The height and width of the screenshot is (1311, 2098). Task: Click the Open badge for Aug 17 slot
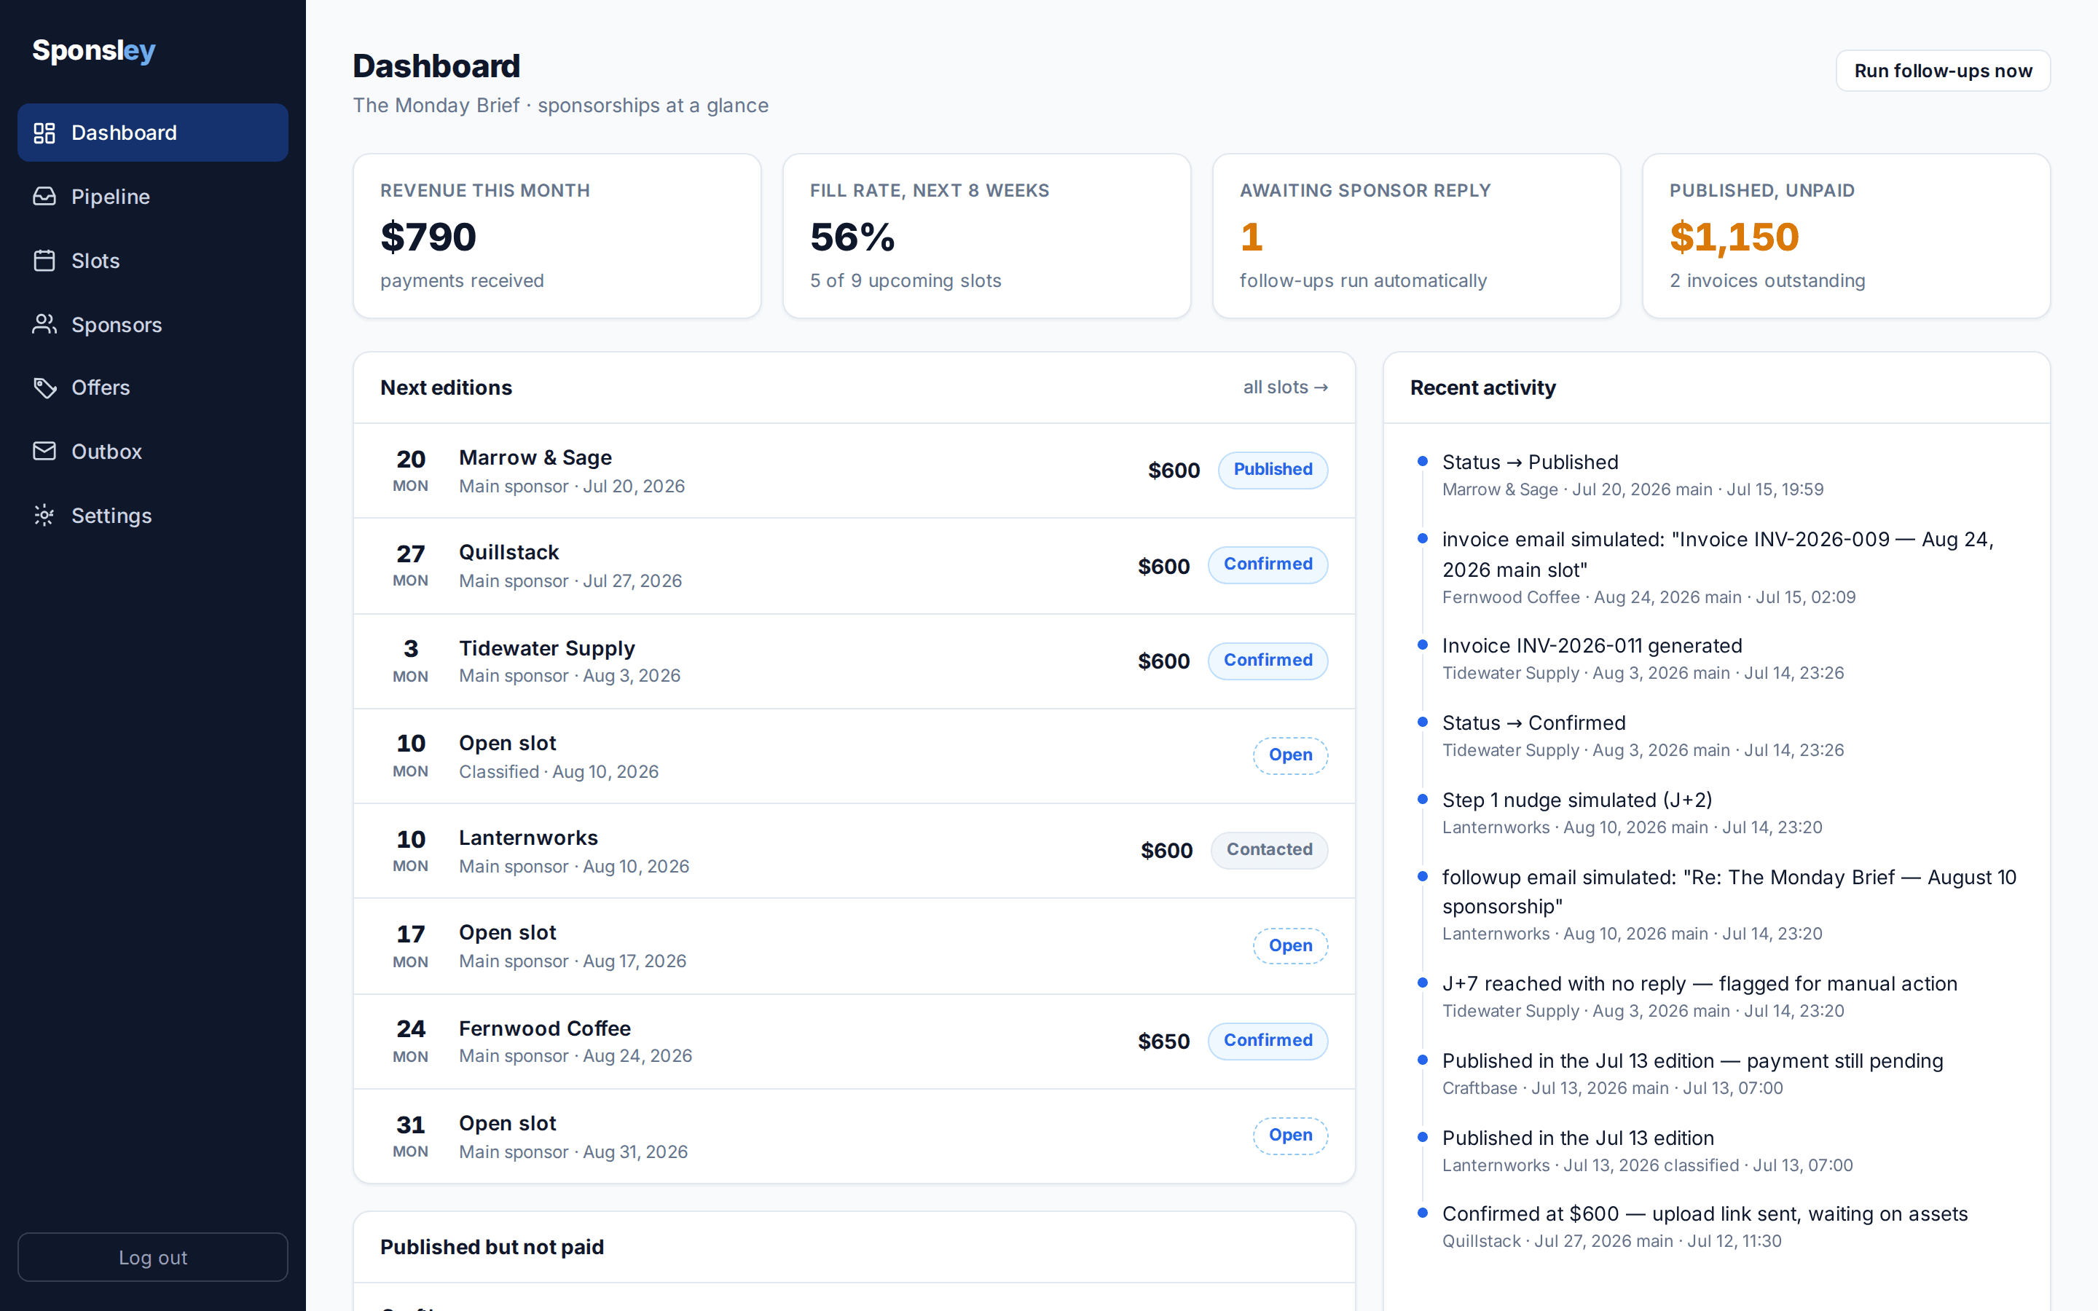pos(1290,946)
